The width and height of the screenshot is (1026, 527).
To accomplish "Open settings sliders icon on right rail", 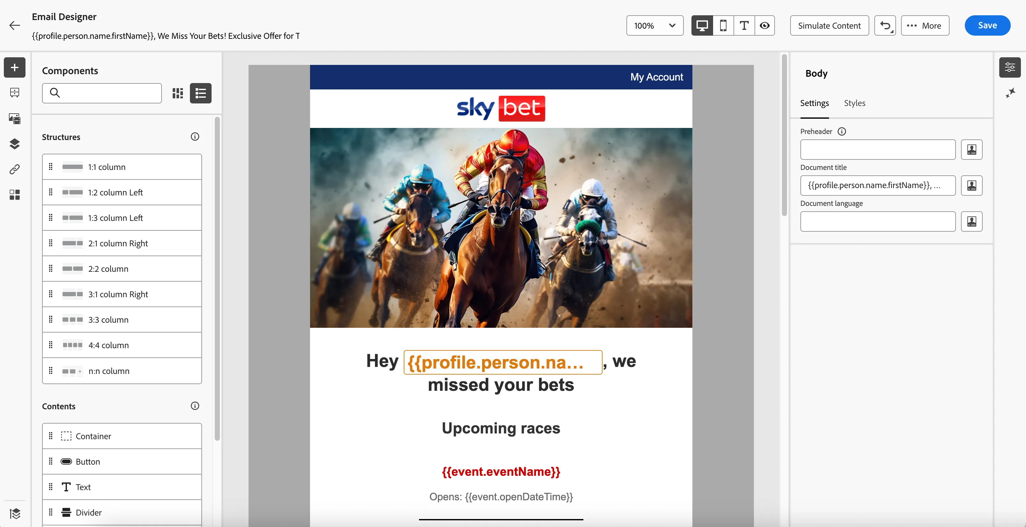I will click(x=1010, y=67).
